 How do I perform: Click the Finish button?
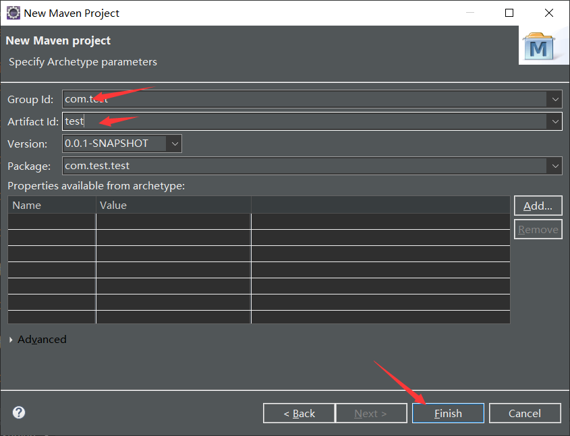pyautogui.click(x=448, y=413)
